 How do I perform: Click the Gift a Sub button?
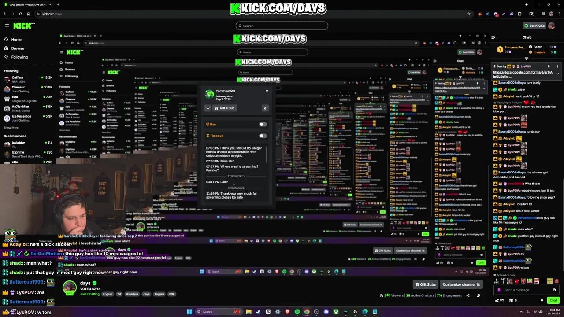point(224,108)
